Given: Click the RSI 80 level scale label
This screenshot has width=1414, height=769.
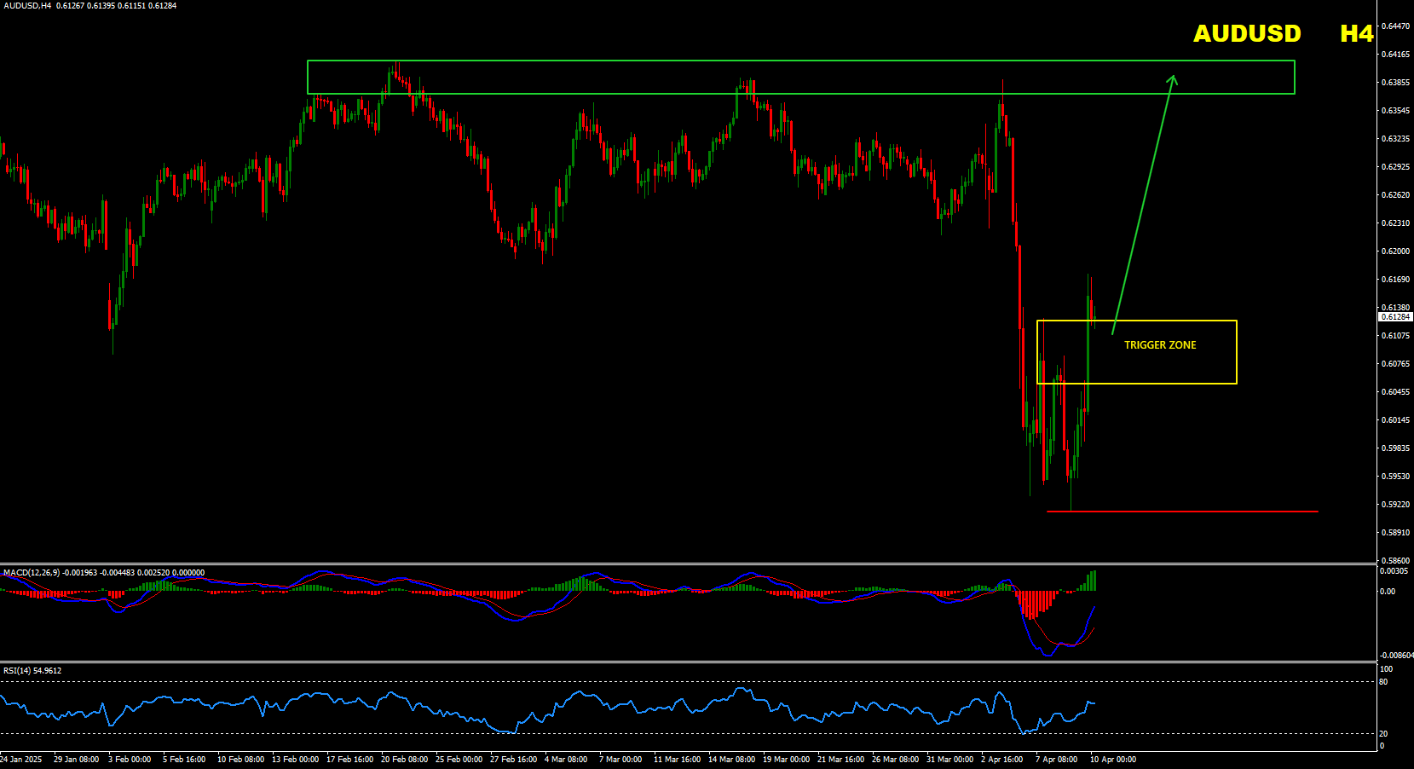Looking at the screenshot, I should [x=1383, y=682].
